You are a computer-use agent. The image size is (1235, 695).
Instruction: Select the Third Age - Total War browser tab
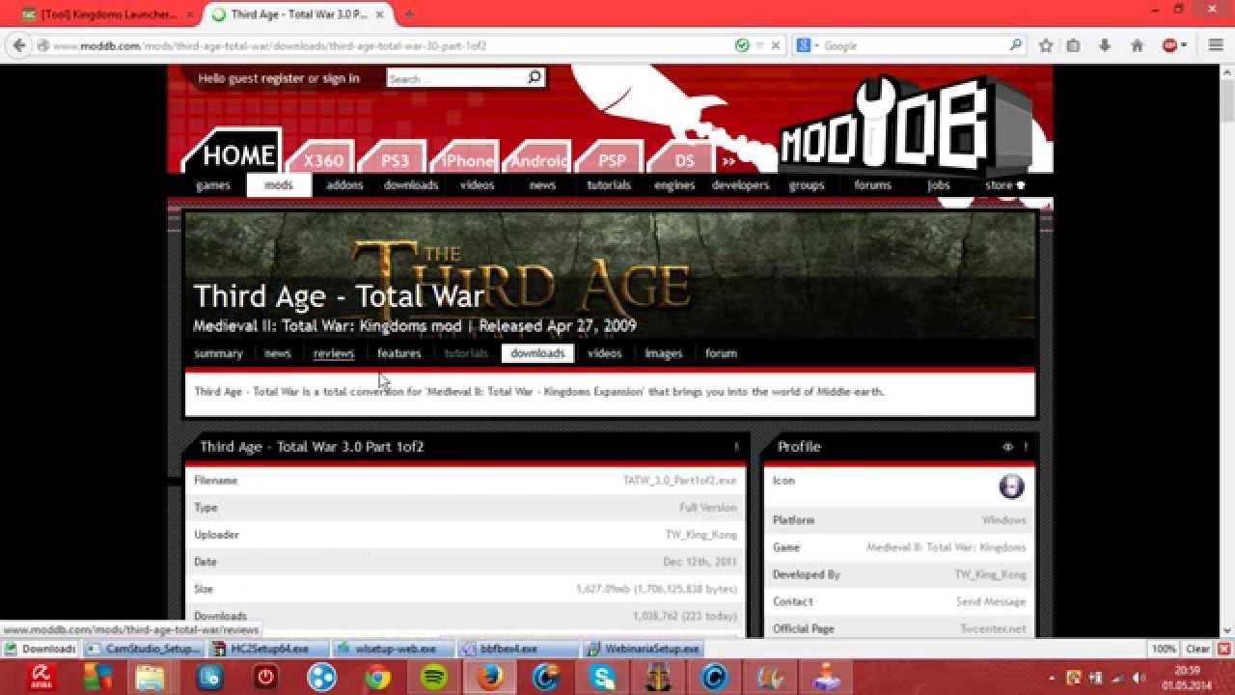(x=299, y=14)
